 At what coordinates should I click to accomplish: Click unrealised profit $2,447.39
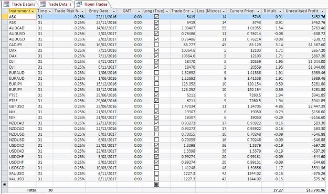[x=316, y=106]
